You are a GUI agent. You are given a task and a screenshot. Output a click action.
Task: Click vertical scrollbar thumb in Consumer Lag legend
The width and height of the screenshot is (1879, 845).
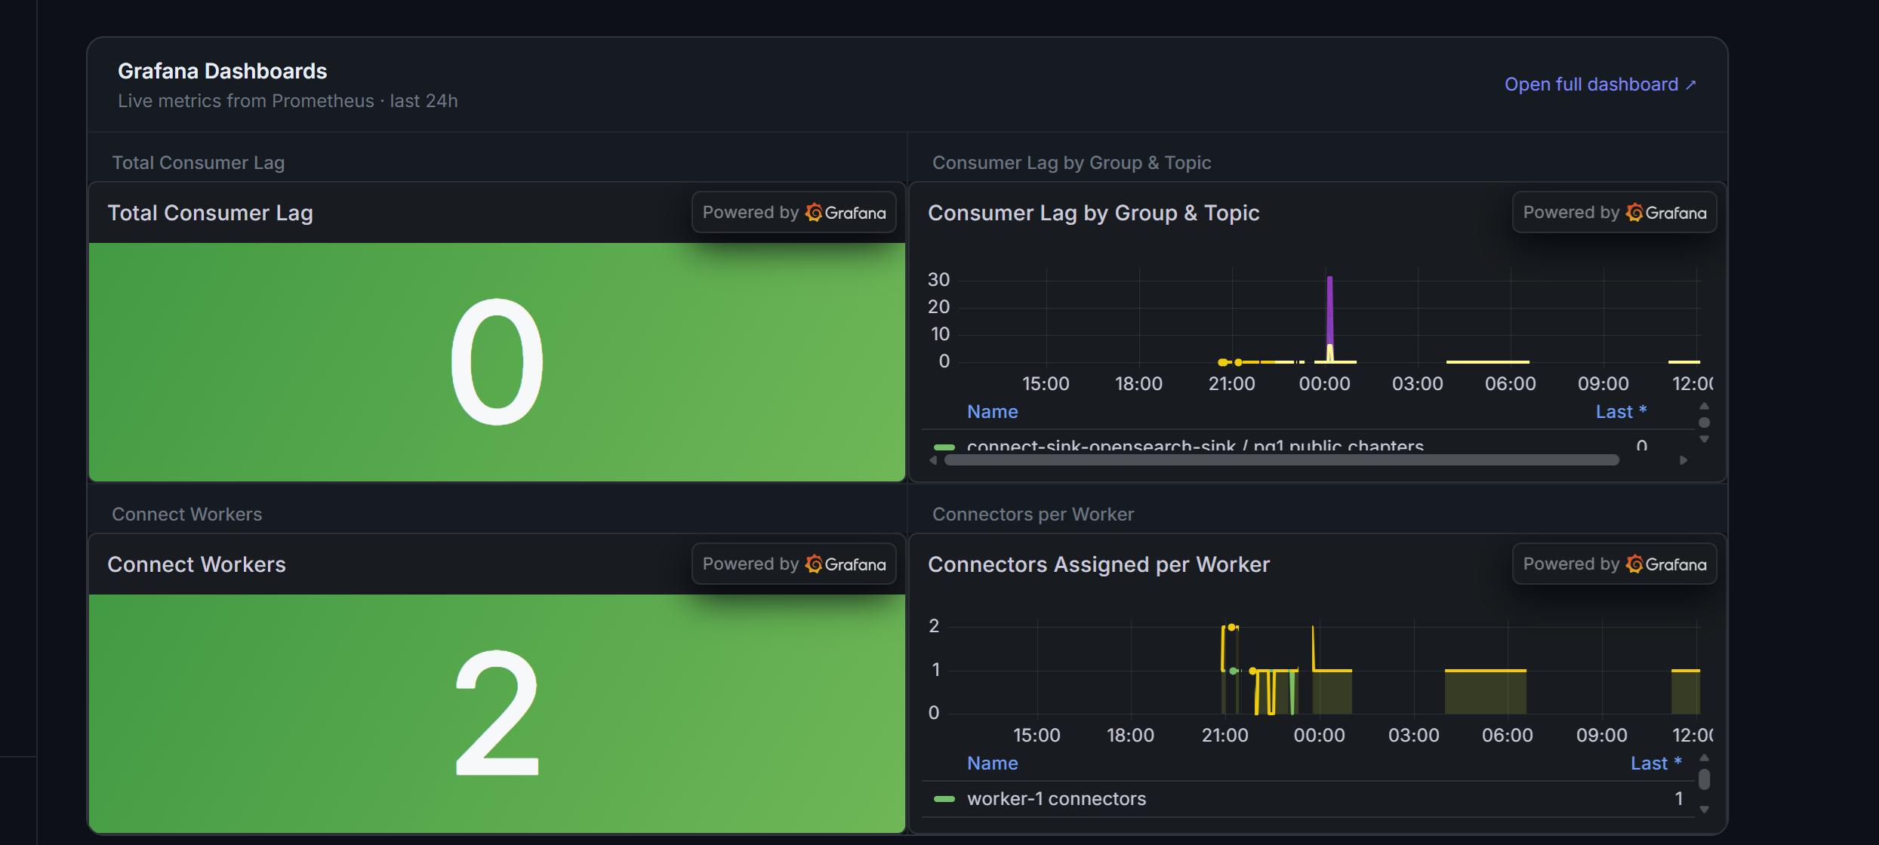point(1704,422)
